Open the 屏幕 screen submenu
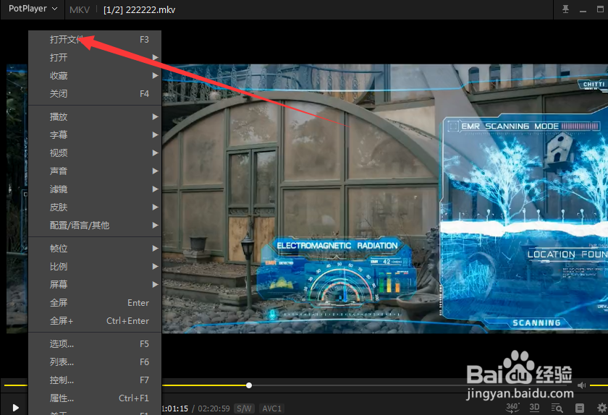This screenshot has width=608, height=415. click(x=95, y=284)
